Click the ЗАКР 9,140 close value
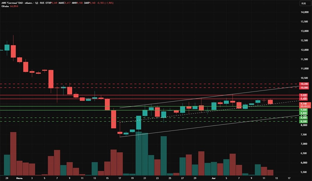This screenshot has width=312, height=181. click(x=90, y=3)
